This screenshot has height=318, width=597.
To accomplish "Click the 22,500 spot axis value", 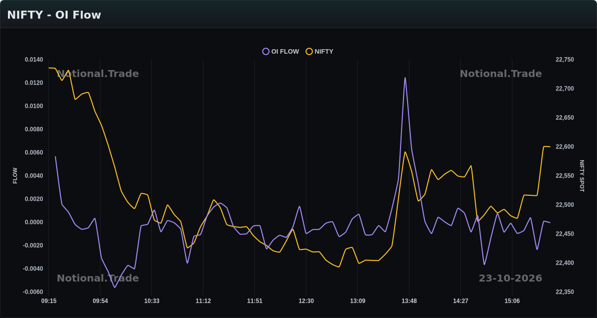I will pos(565,205).
